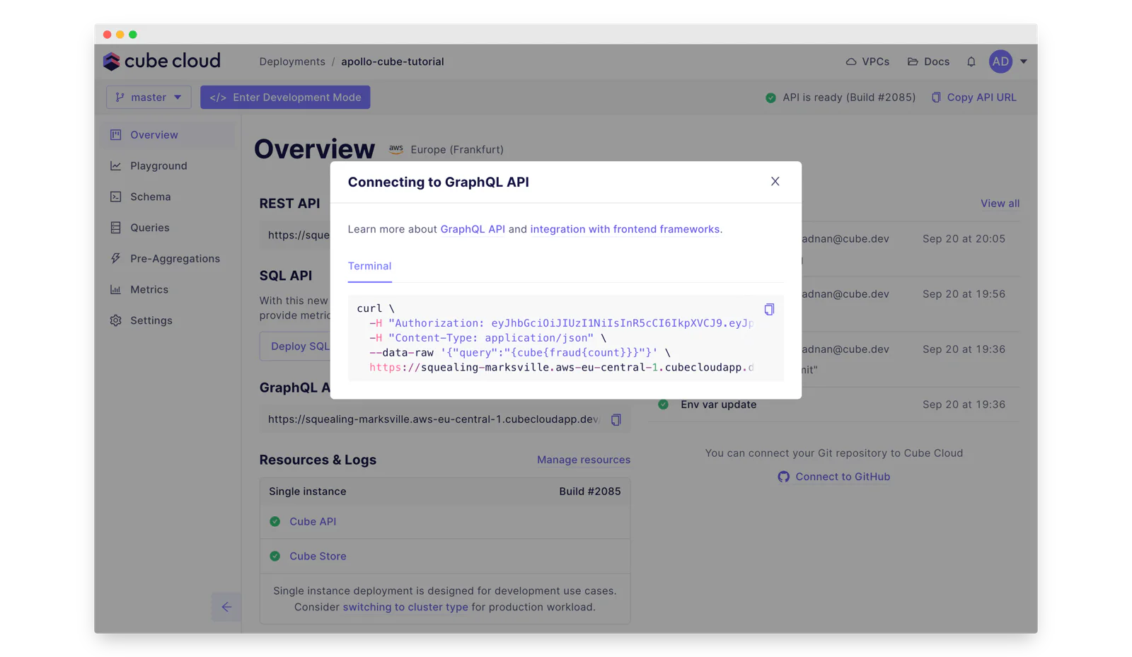
Task: Click the git branch icon
Action: click(120, 98)
